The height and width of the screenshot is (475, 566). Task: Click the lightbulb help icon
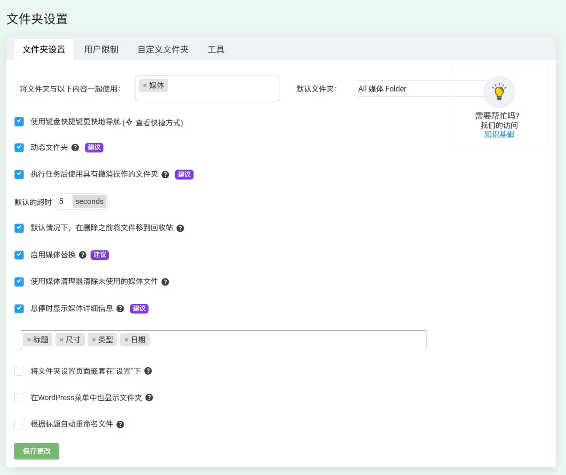[x=499, y=92]
